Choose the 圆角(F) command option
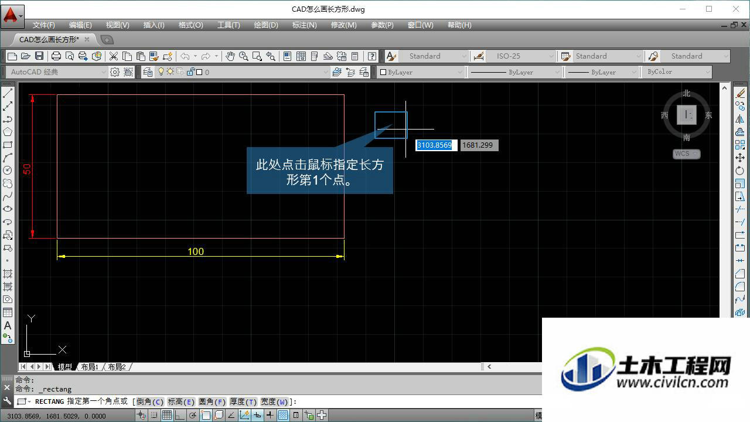Screen dimensions: 750x422 [212, 401]
